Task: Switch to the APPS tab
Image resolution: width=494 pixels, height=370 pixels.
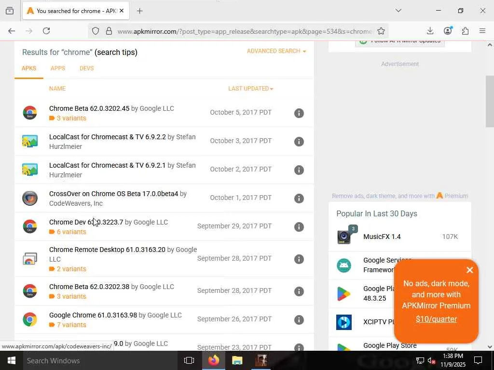Action: pyautogui.click(x=58, y=68)
